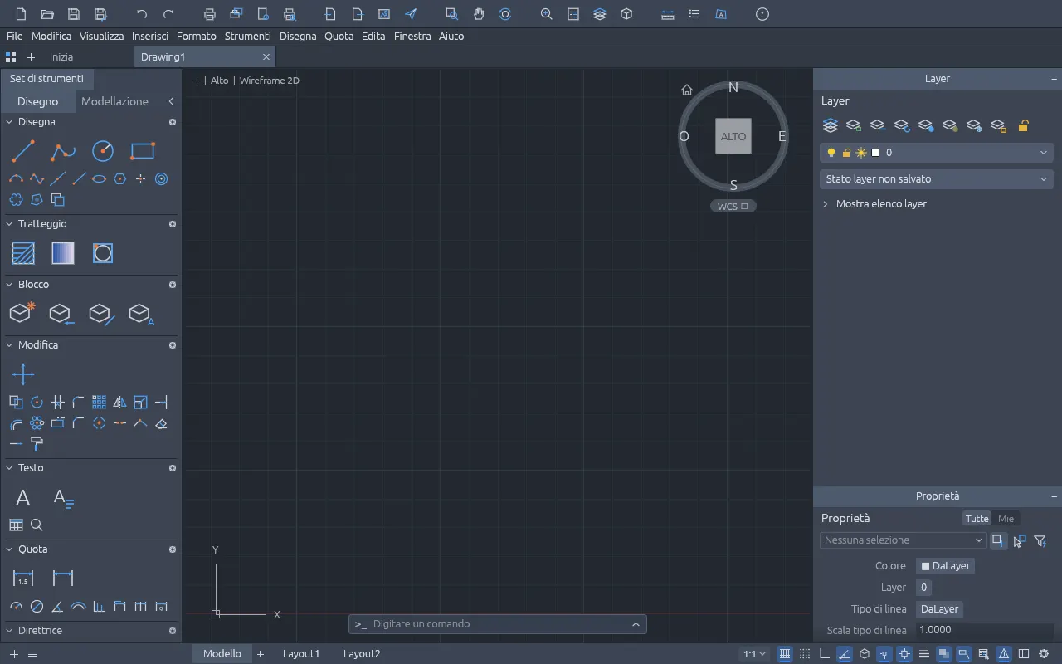Switch to the Modellazione tab

pyautogui.click(x=114, y=101)
